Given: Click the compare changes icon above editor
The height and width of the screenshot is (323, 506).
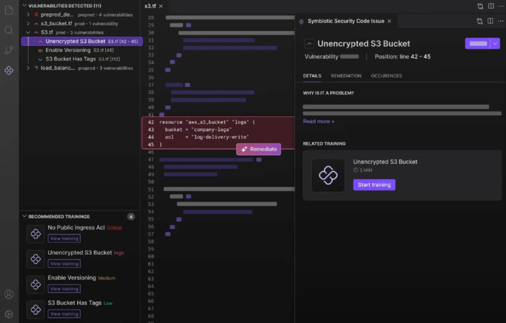Looking at the screenshot, I should [x=480, y=6].
